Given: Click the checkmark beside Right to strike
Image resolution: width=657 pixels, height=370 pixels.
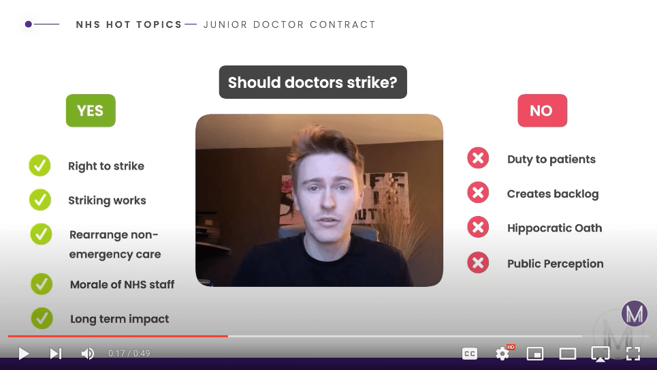Looking at the screenshot, I should click(x=39, y=166).
